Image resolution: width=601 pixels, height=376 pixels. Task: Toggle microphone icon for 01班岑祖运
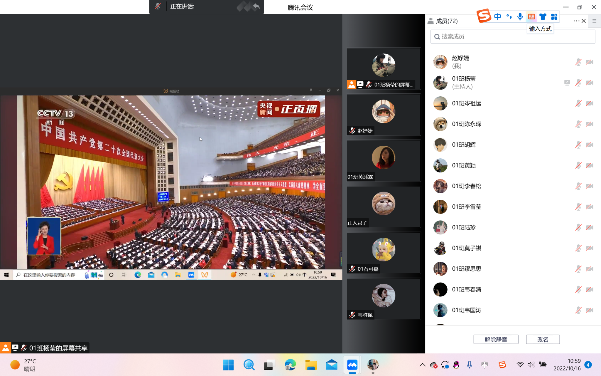[x=578, y=103]
